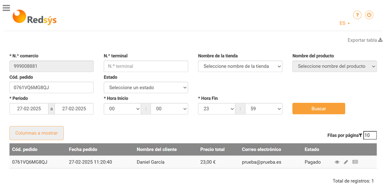384x188 pixels.
Task: Open Hora Fin minutes dropdown
Action: 263,109
